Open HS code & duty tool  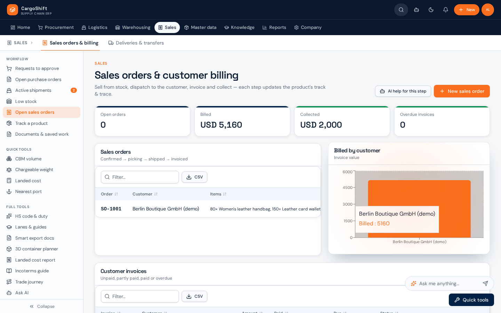(42, 216)
